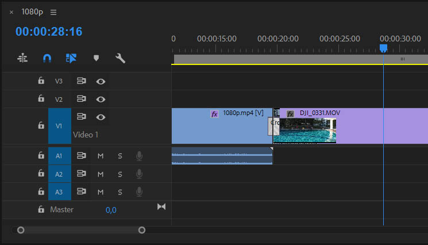
Task: Select the 1080p sequence tab
Action: point(32,12)
